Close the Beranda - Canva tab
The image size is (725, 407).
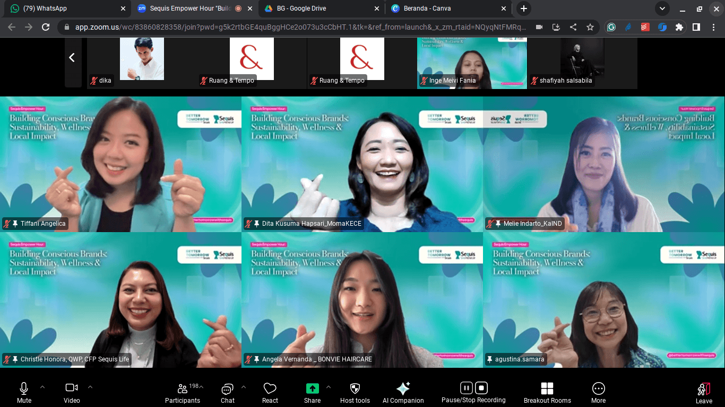tap(504, 8)
